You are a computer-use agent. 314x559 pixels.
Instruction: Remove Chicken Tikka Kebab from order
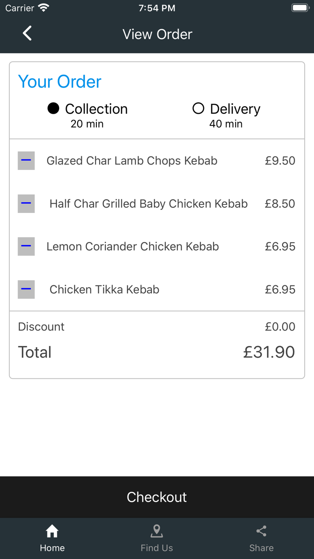click(x=26, y=289)
